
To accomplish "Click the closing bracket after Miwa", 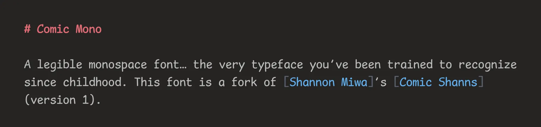I will (370, 82).
